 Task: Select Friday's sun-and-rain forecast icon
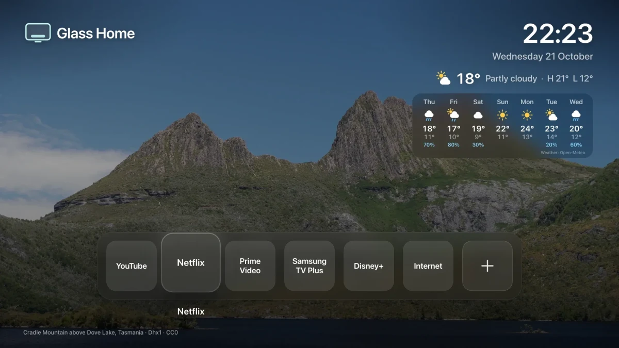[453, 115]
